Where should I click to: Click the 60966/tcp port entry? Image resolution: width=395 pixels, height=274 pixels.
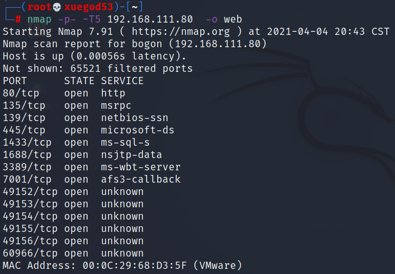pyautogui.click(x=30, y=253)
